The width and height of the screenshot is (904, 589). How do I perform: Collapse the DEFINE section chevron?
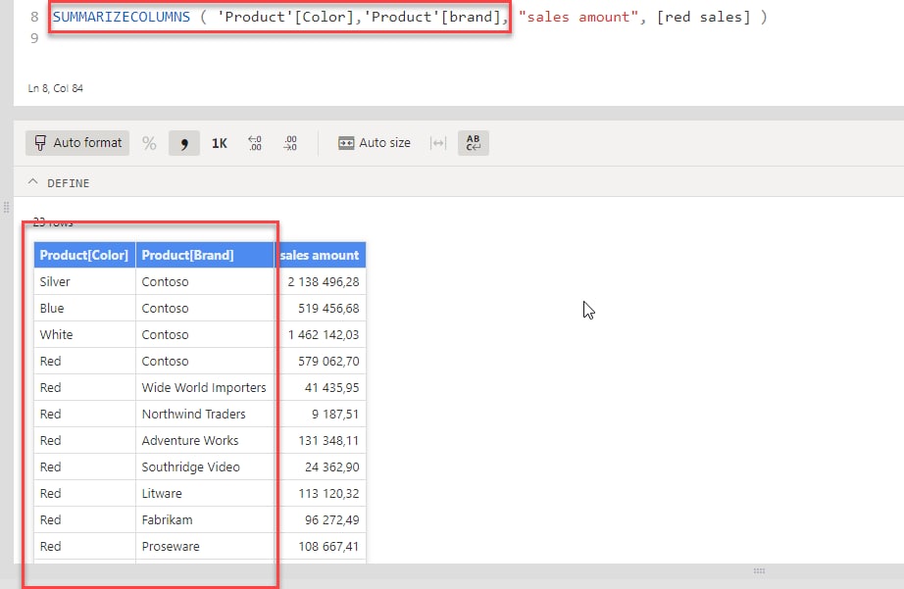pyautogui.click(x=33, y=182)
